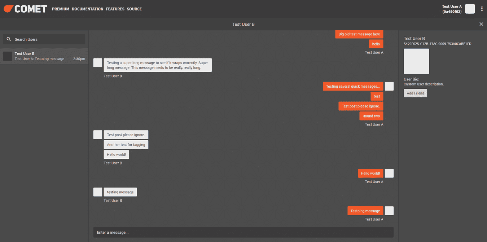Viewport: 487px width, 242px height.
Task: Open the Features page
Action: coord(115,9)
